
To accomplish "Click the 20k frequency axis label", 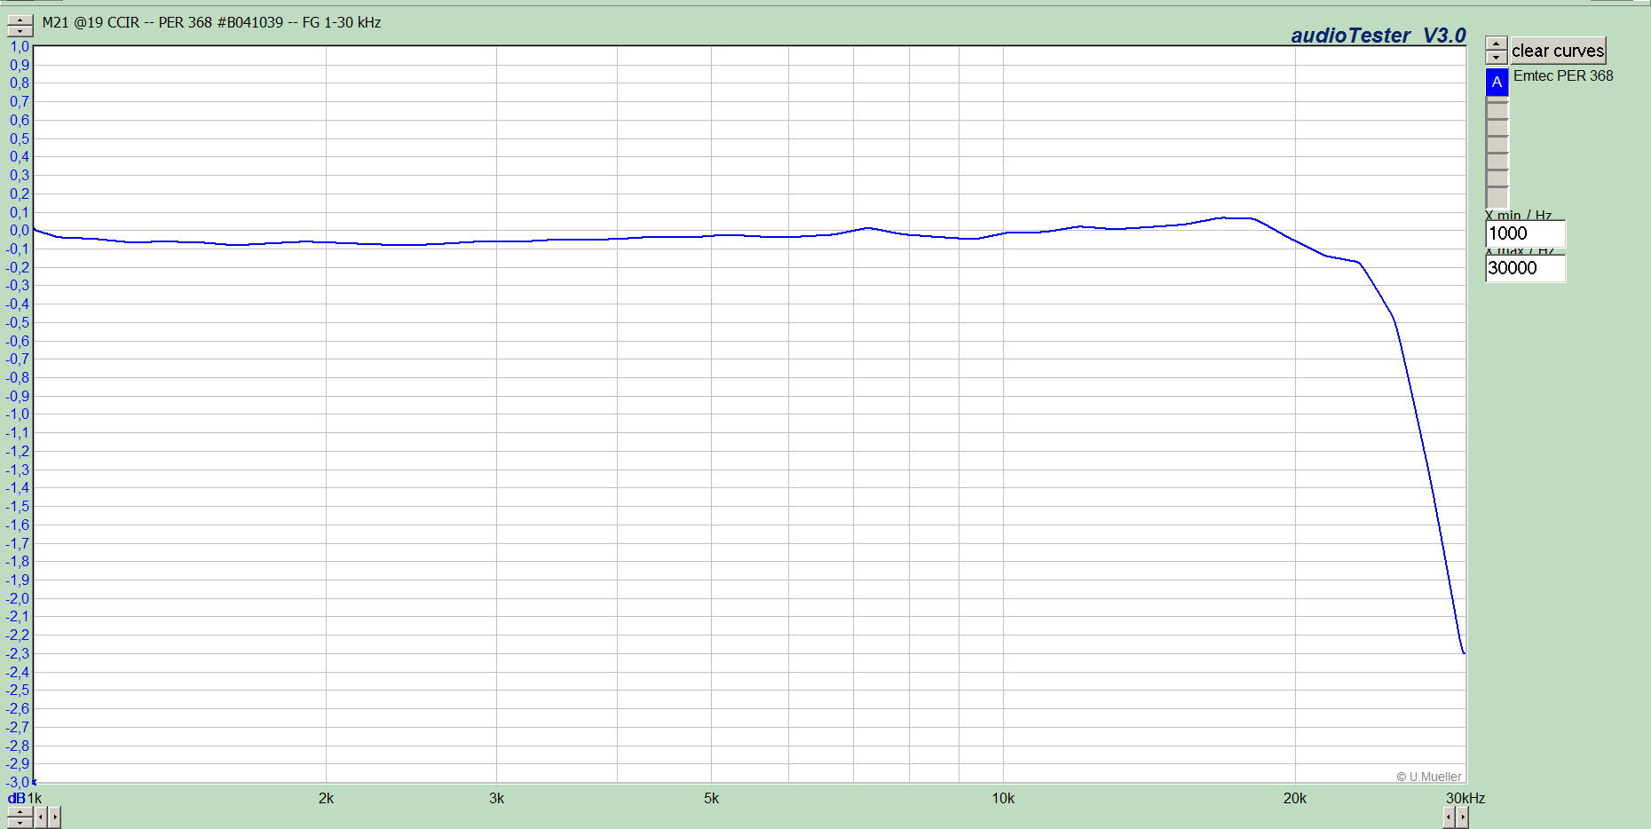I will click(x=1294, y=798).
